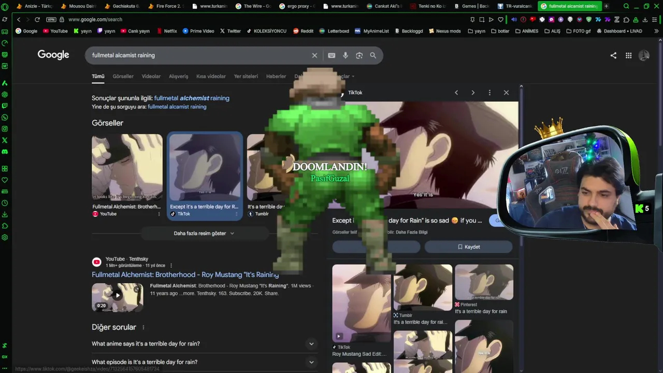The image size is (663, 373).
Task: Click the Google search field text
Action: click(x=123, y=55)
